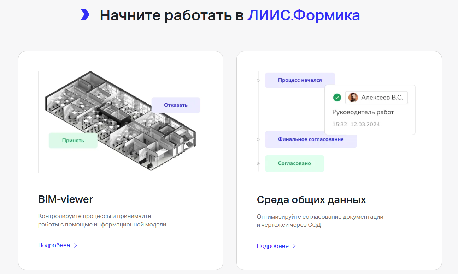Click the chevron arrow after BIM-viewer's Подробнее
Image resolution: width=458 pixels, height=274 pixels.
point(76,245)
